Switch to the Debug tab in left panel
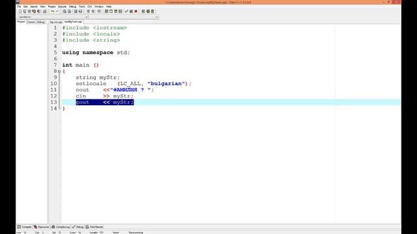Viewport: 417px width, 234px height. click(x=40, y=22)
